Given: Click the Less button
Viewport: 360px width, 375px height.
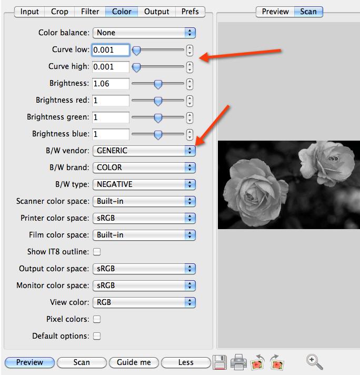Looking at the screenshot, I should point(185,362).
